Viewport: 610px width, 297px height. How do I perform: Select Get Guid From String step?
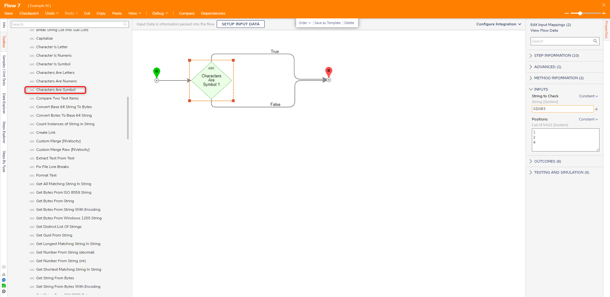click(54, 236)
